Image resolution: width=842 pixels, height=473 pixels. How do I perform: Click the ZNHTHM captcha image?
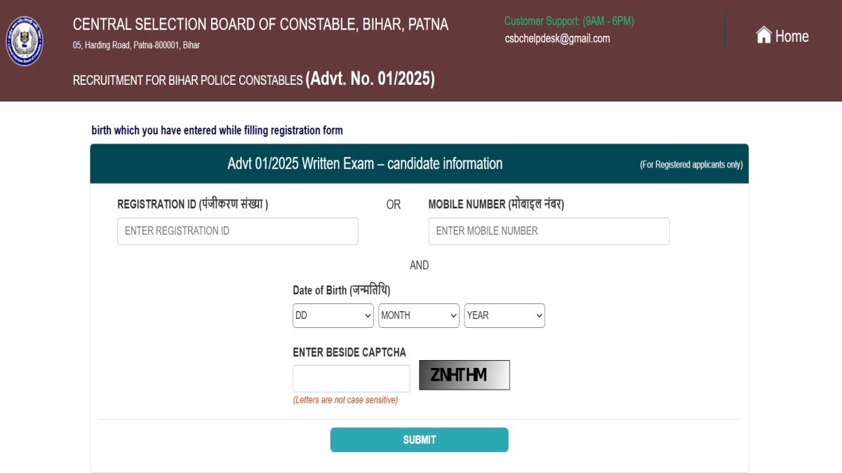[464, 375]
